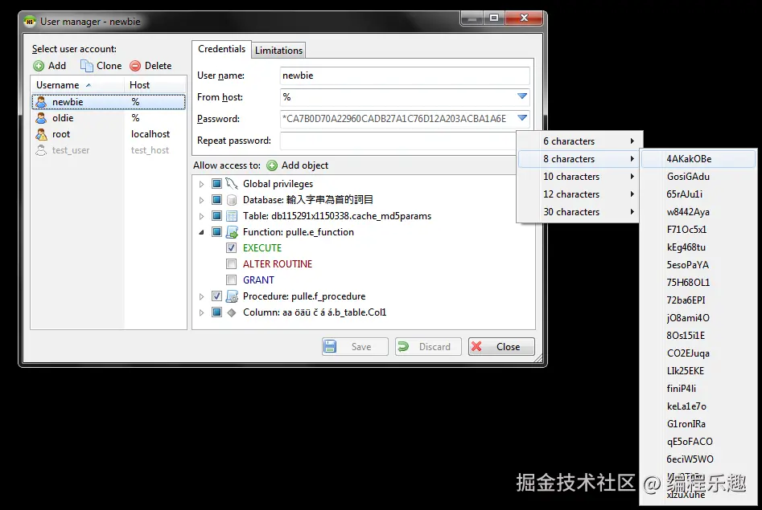Select the newbie user avatar icon
The width and height of the screenshot is (762, 510).
(41, 102)
